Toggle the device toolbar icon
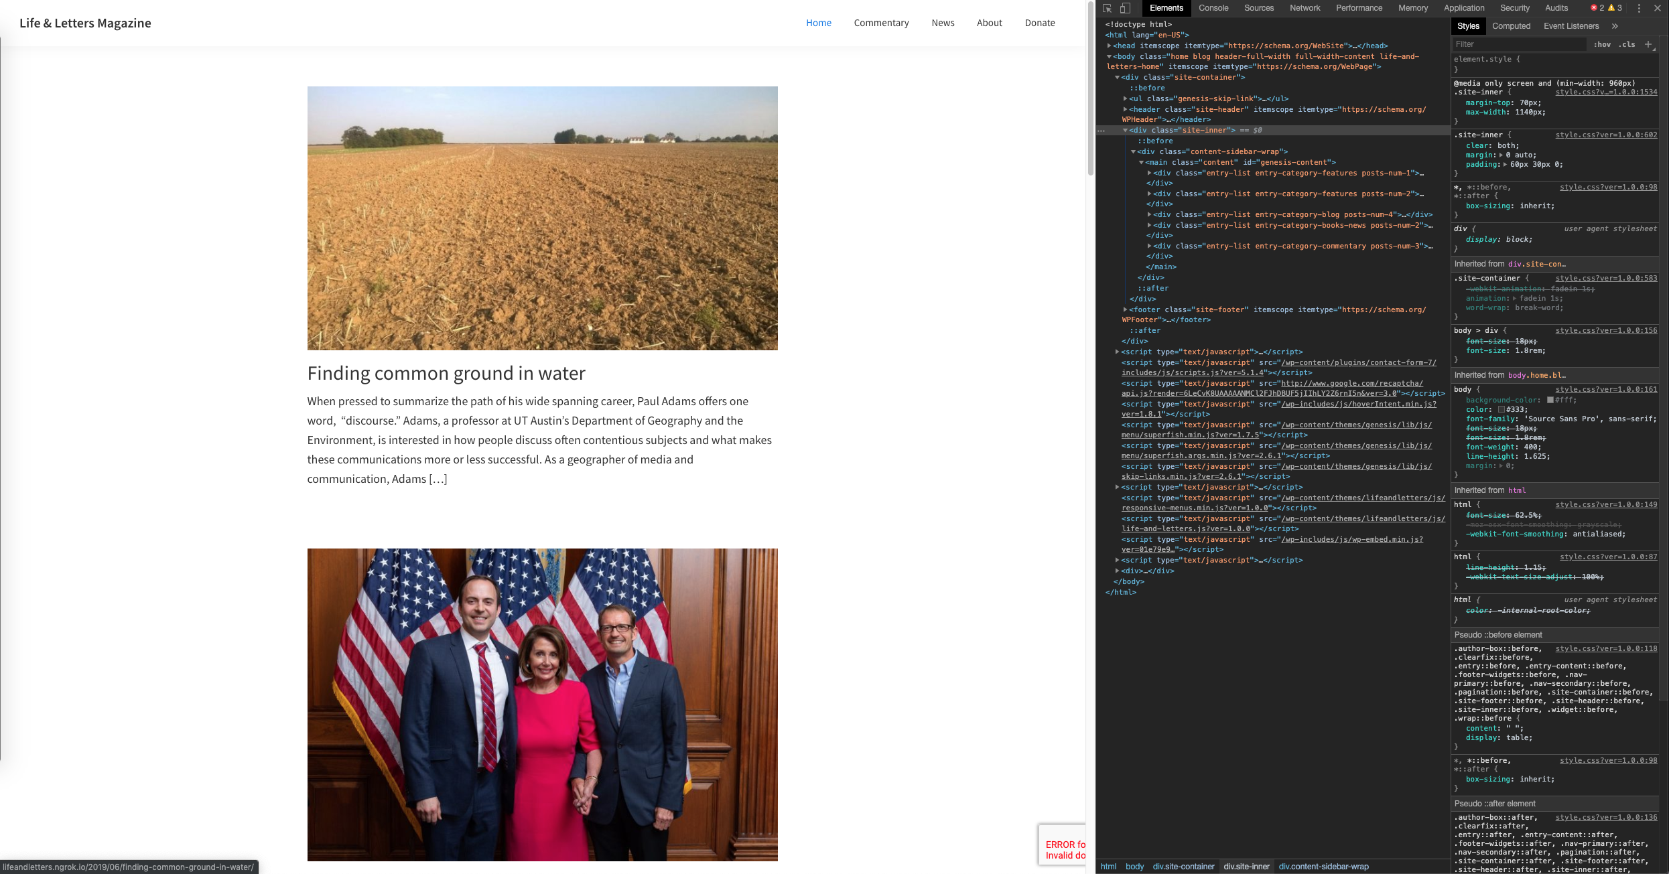1669x874 pixels. click(1126, 8)
